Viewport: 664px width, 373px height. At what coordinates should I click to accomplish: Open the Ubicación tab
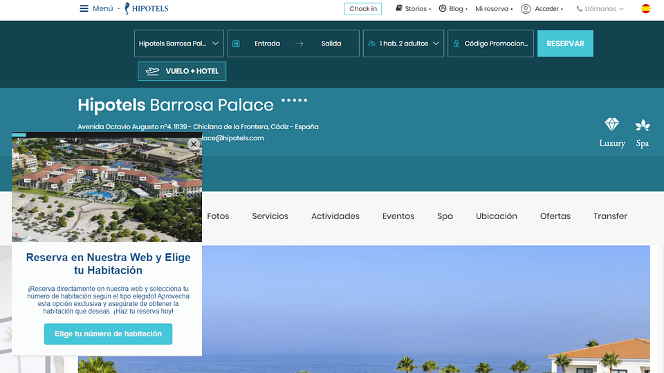pyautogui.click(x=497, y=216)
